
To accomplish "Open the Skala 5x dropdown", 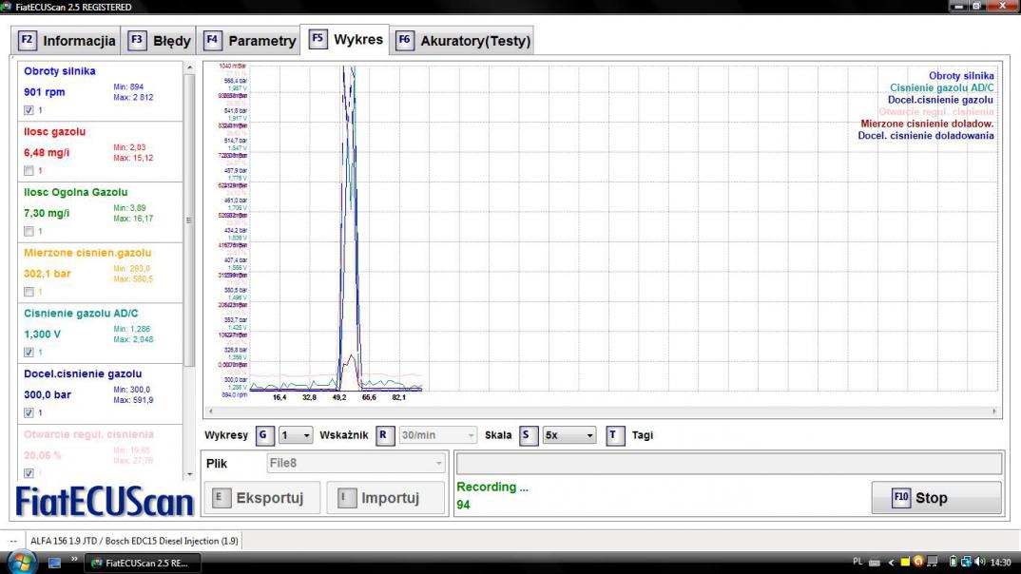I will 569,435.
